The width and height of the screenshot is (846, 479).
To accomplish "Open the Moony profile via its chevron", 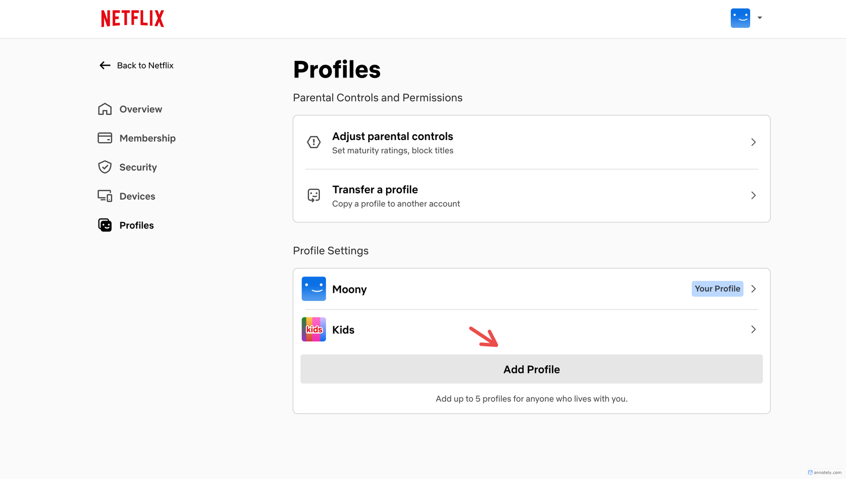I will click(753, 289).
